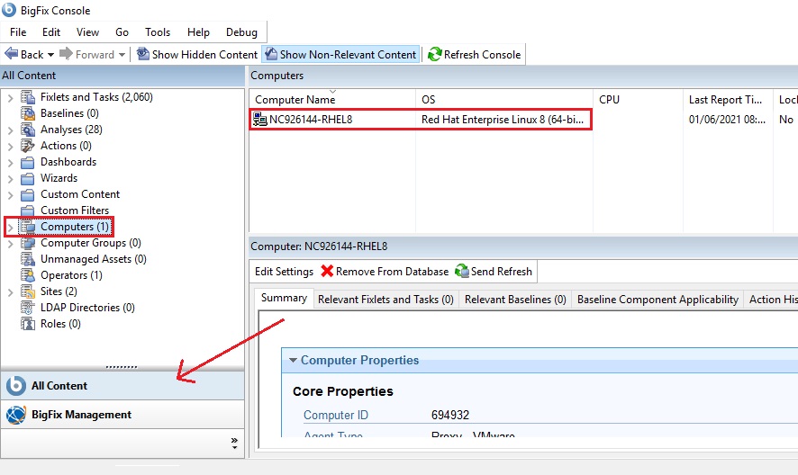Expand the Computer Groups node
The width and height of the screenshot is (798, 475).
(10, 244)
